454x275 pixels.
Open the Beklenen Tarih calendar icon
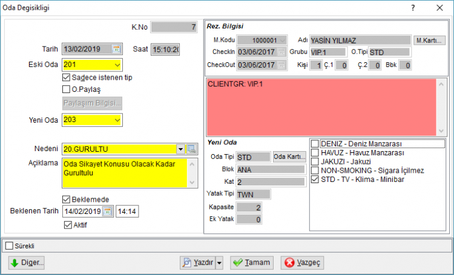coord(107,212)
